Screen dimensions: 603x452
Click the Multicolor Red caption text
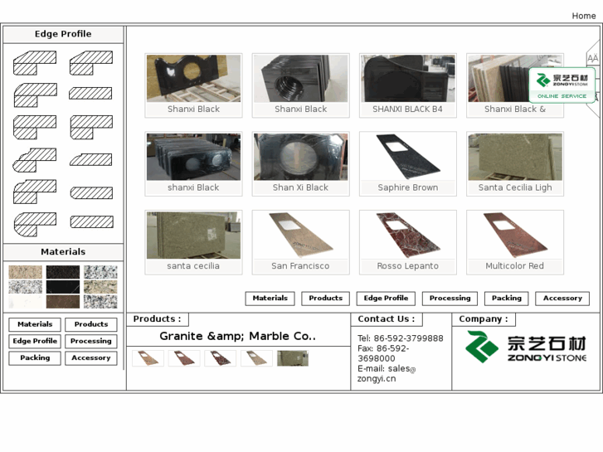[514, 266]
